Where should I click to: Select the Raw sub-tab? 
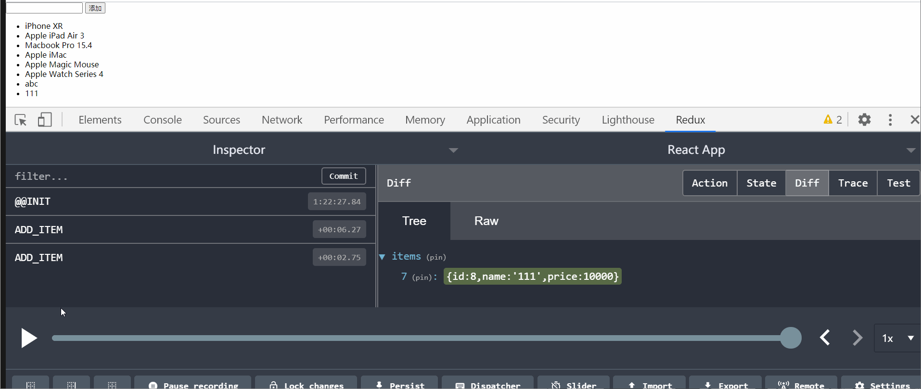coord(486,221)
